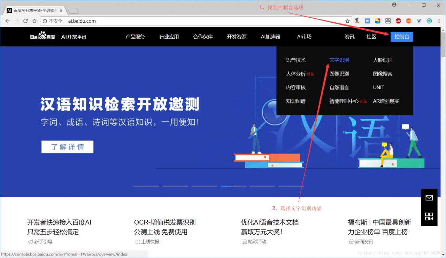The height and width of the screenshot is (258, 446).
Task: Select the 百度AI开放平台 browser tab
Action: (34, 10)
